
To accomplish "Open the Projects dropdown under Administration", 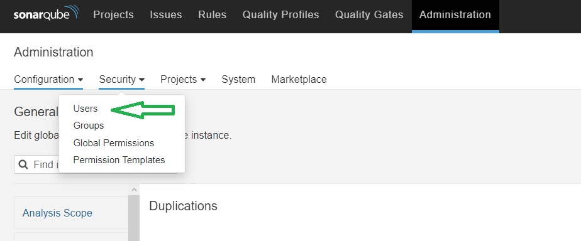I will tap(183, 80).
